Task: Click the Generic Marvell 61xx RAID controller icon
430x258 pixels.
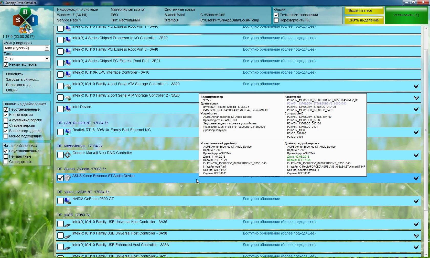Action: pos(67,155)
